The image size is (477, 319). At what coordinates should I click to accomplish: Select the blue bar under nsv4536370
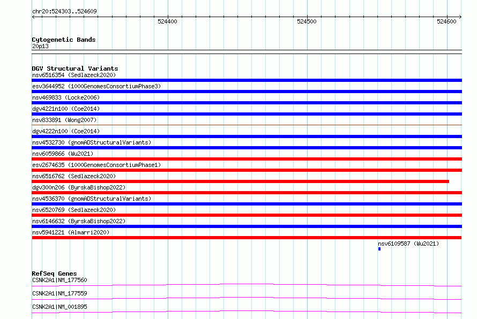tap(247, 204)
